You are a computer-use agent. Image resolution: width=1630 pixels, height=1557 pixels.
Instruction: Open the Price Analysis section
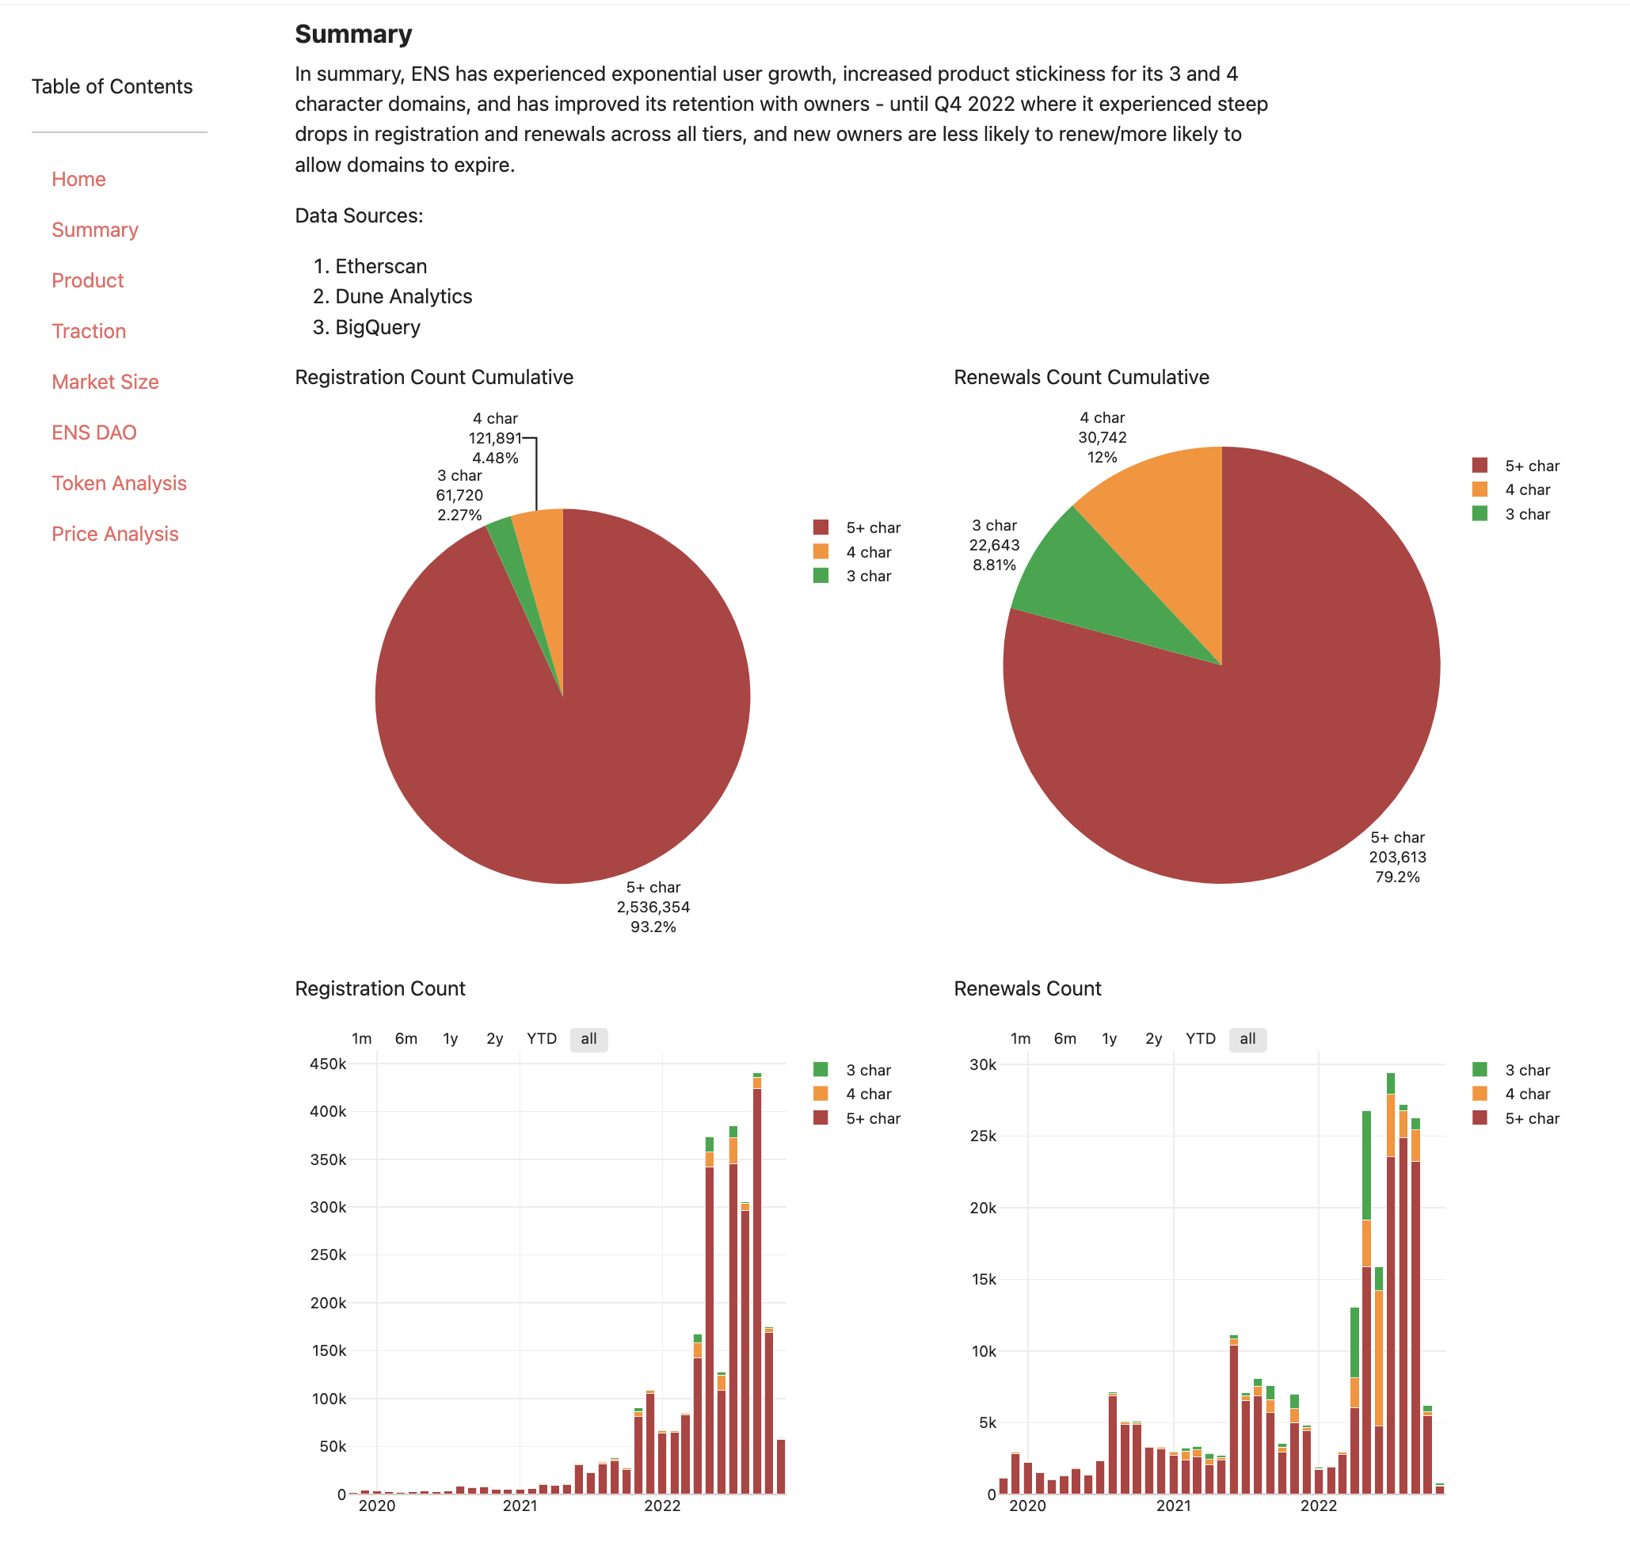click(x=116, y=533)
